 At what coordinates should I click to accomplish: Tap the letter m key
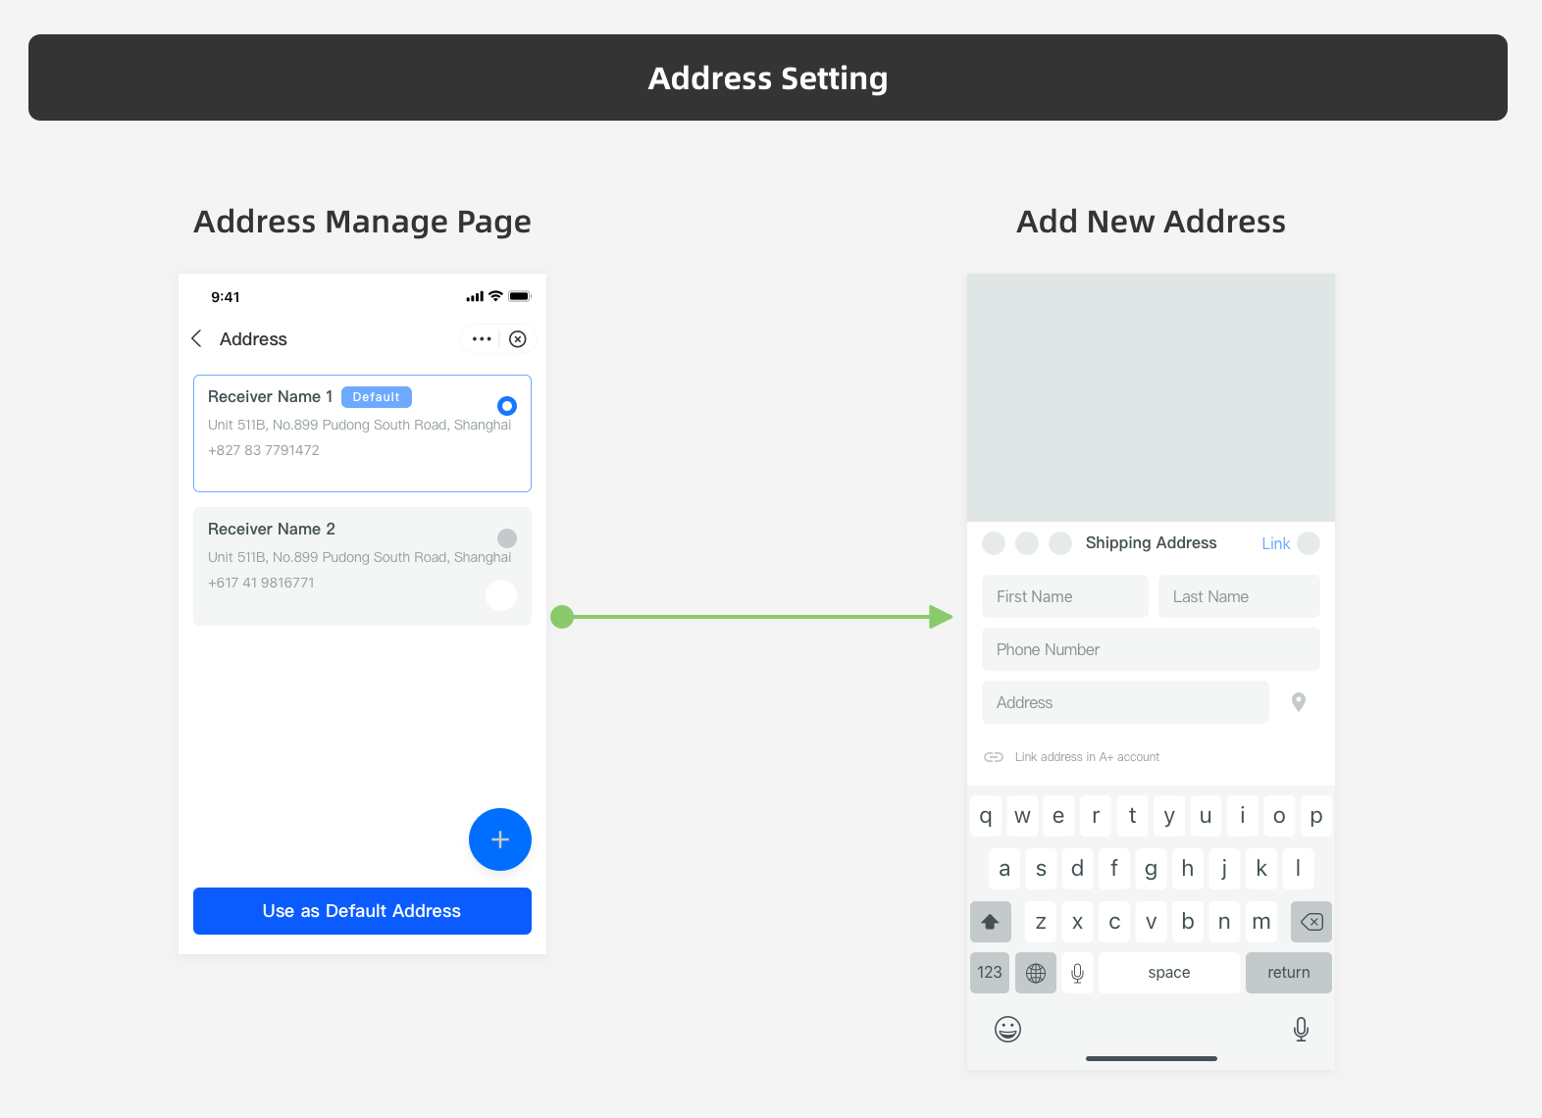tap(1261, 922)
